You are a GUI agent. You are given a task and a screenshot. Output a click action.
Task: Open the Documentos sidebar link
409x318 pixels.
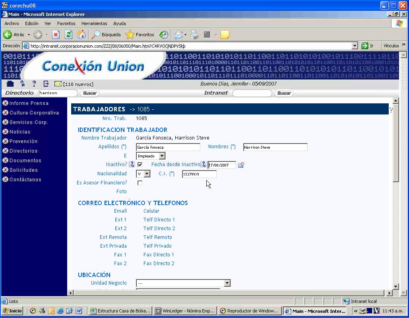point(25,161)
